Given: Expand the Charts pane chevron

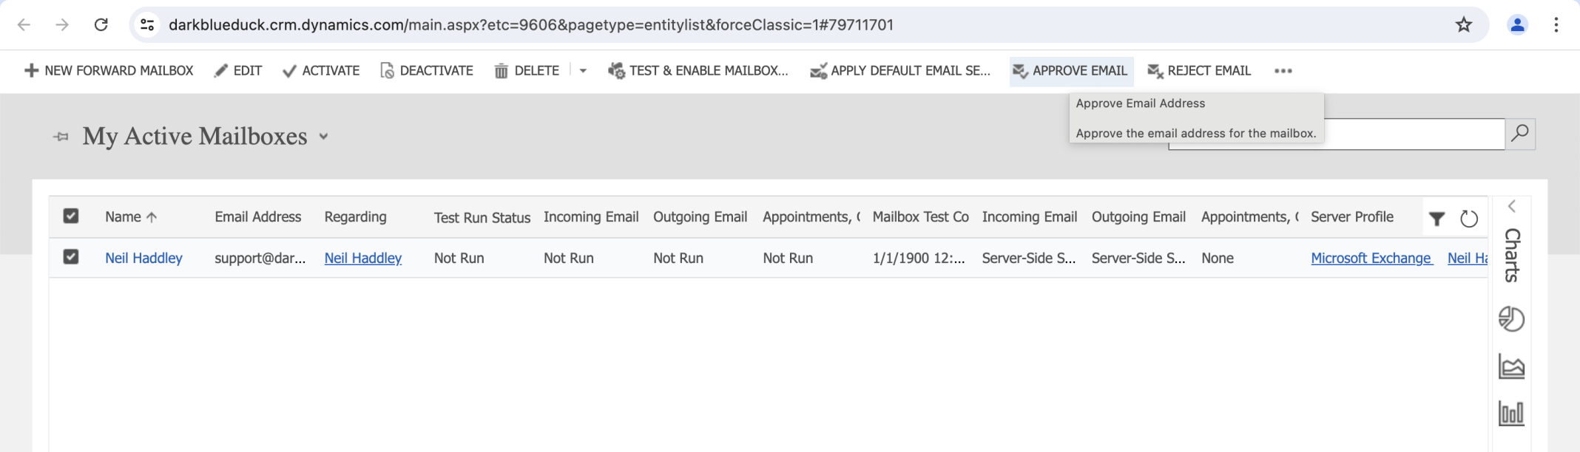Looking at the screenshot, I should tap(1512, 206).
